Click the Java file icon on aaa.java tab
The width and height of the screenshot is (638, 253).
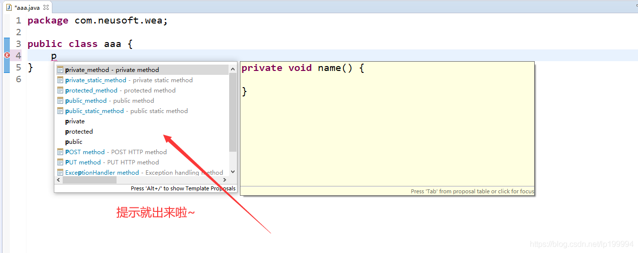coord(9,7)
